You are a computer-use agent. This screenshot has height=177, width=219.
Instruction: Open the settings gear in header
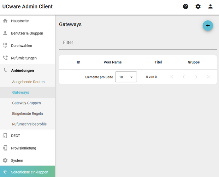(x=198, y=6)
